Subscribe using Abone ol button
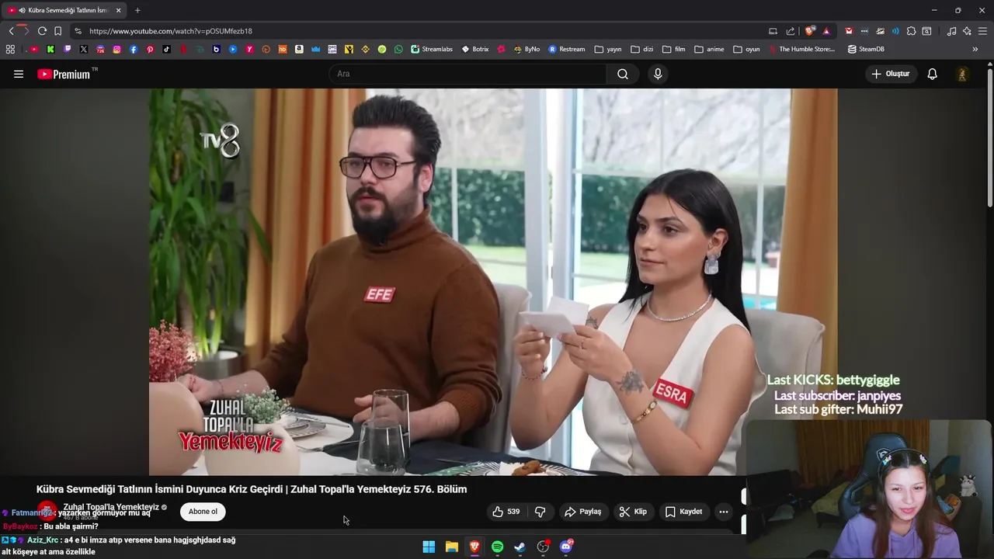Viewport: 994px width, 559px height. 203,512
